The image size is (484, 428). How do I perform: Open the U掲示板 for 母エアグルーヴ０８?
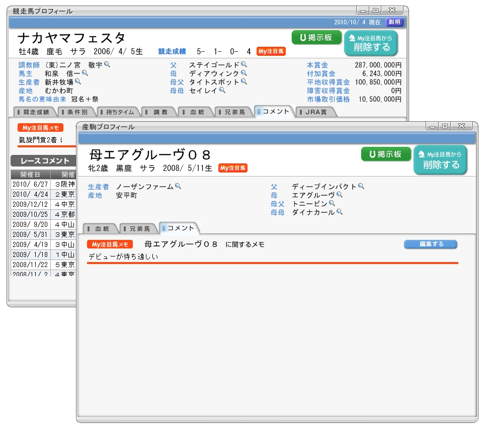(386, 154)
